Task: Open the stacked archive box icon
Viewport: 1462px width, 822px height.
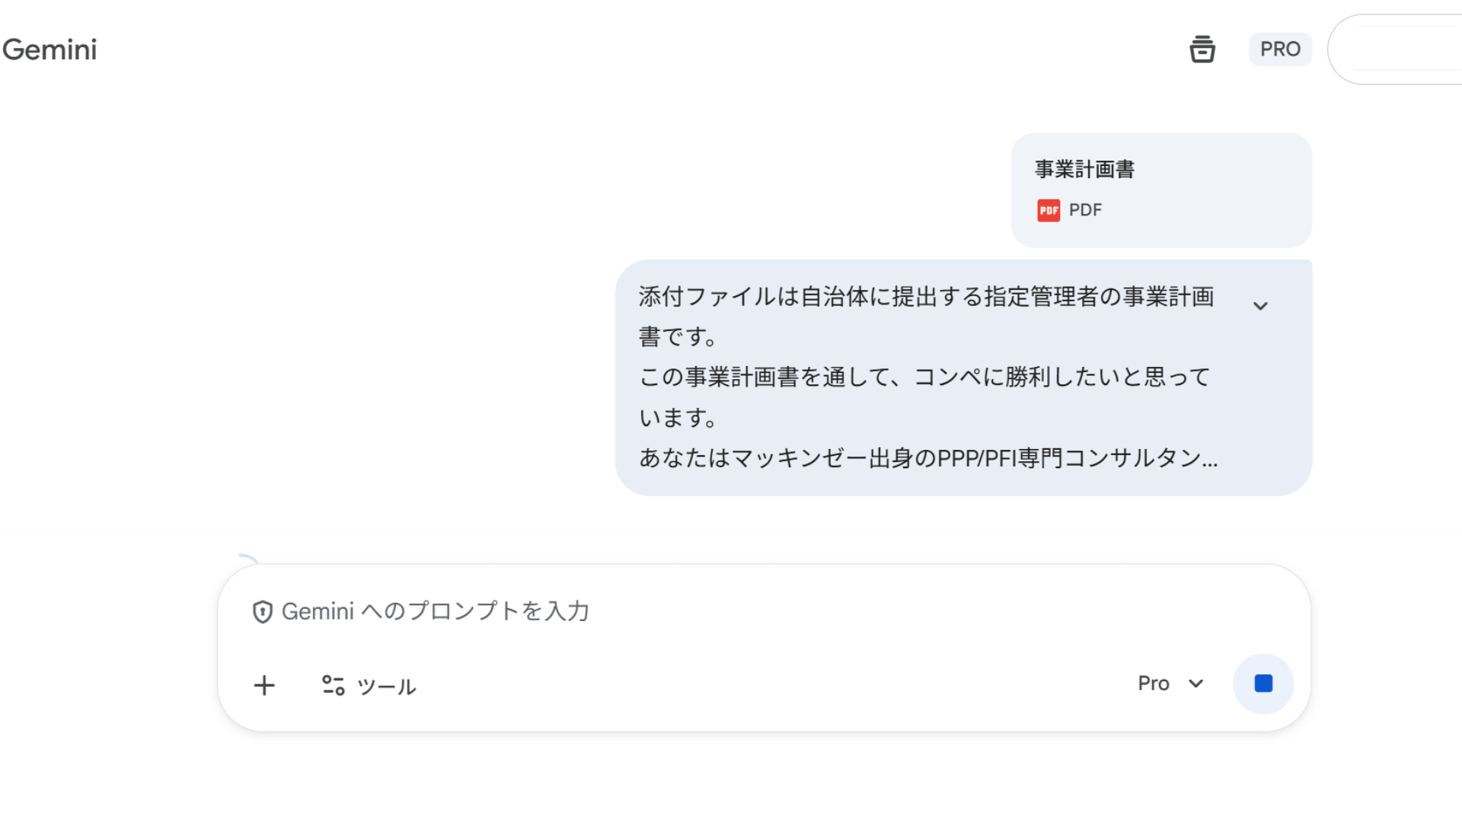Action: (x=1202, y=49)
